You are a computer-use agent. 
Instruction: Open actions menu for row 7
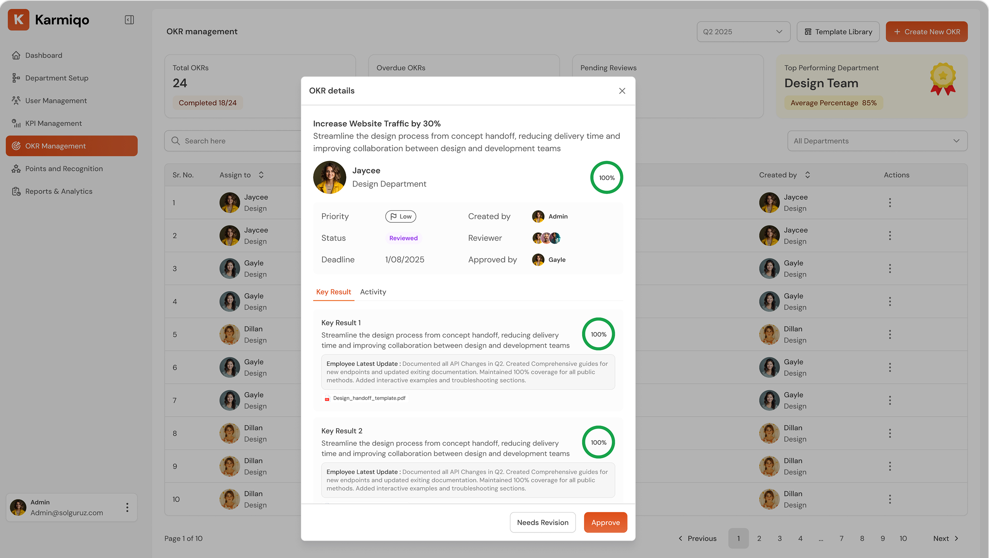coord(890,401)
